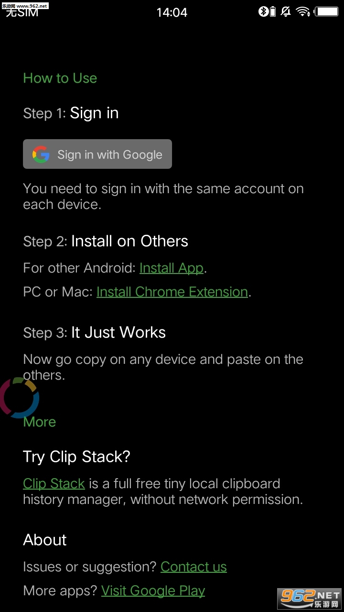
Task: Tap the 14:04 clock in status bar
Action: [172, 12]
